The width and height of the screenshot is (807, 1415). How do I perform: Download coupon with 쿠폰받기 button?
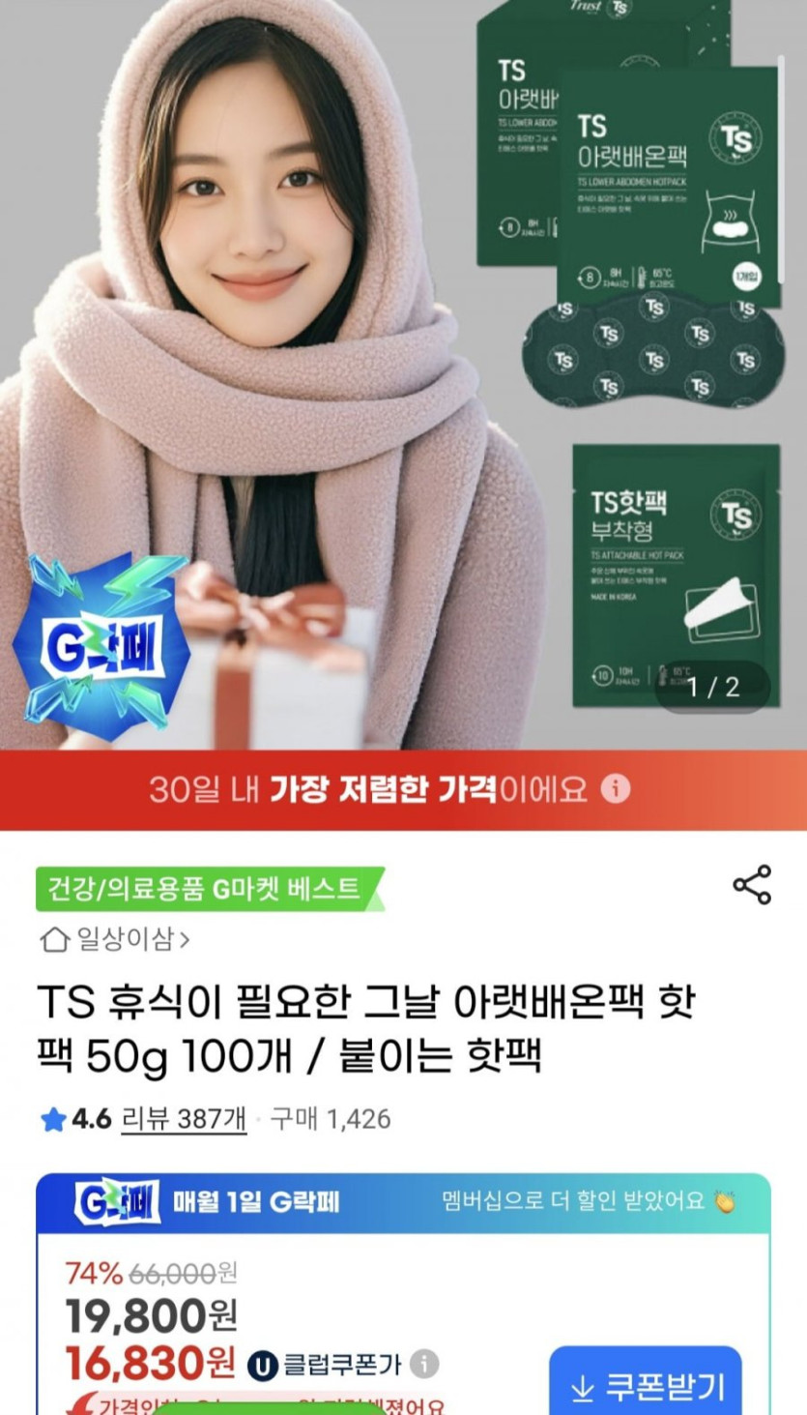pos(645,1387)
